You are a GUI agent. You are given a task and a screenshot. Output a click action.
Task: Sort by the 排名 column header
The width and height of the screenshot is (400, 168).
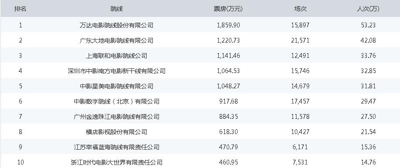point(20,9)
